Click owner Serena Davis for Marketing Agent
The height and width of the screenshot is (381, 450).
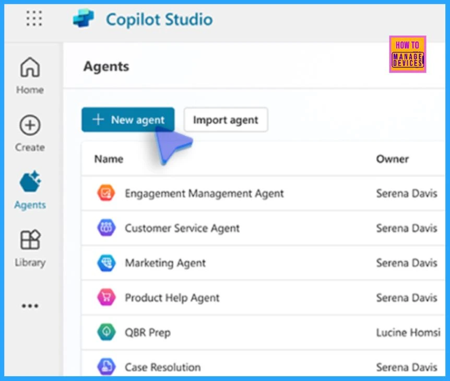[407, 263]
